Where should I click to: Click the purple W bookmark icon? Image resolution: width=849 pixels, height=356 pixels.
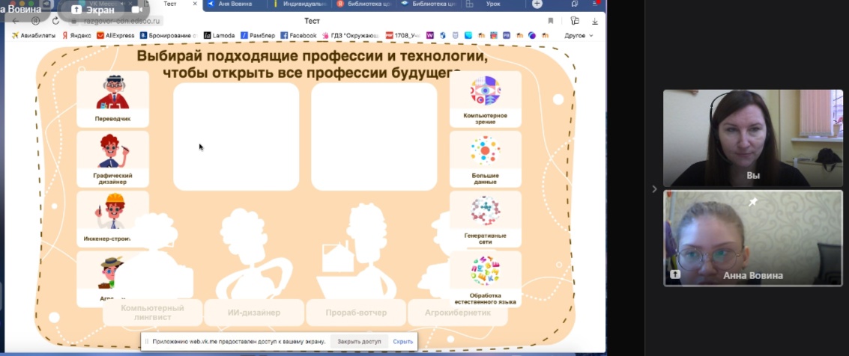[430, 36]
